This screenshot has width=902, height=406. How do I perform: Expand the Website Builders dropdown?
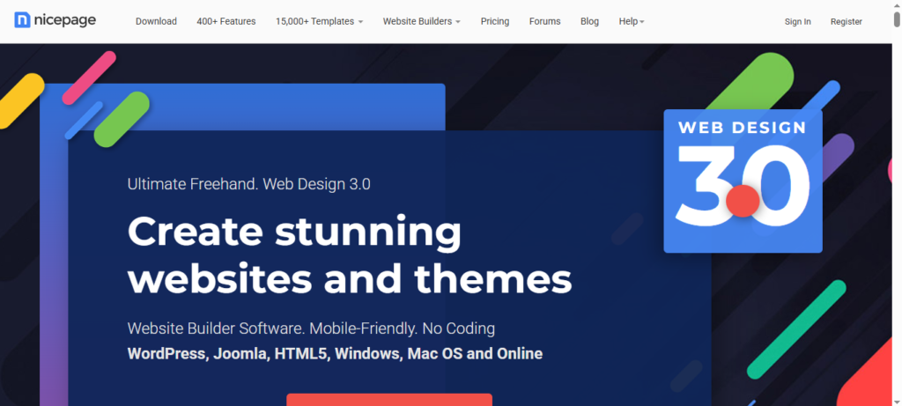[421, 21]
